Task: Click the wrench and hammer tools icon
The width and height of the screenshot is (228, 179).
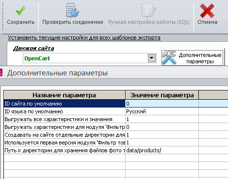Action: point(169,57)
